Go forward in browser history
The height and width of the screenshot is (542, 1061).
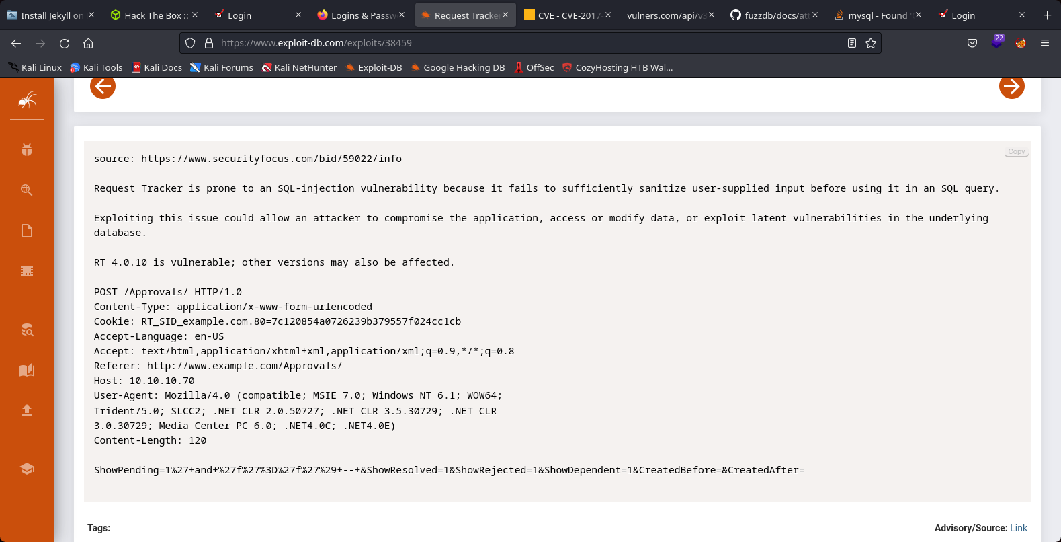point(40,43)
